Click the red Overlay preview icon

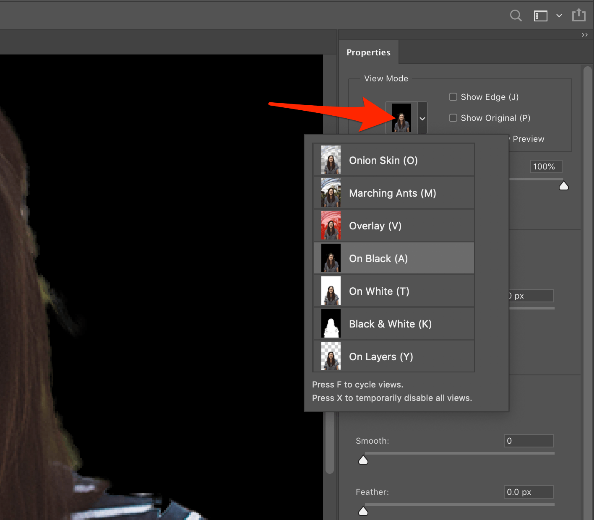331,226
